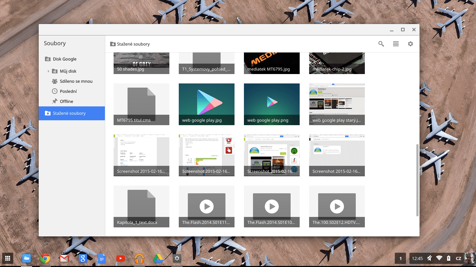The height and width of the screenshot is (267, 476).
Task: Click the CZ keyboard layout indicator
Action: [459, 258]
